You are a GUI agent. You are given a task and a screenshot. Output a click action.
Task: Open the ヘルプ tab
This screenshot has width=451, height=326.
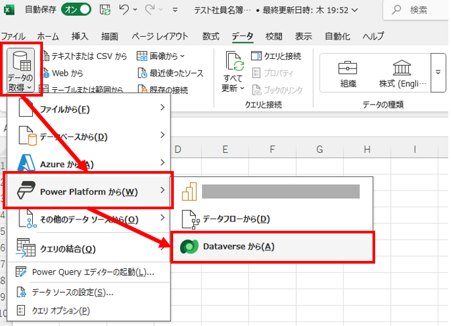[x=373, y=36]
